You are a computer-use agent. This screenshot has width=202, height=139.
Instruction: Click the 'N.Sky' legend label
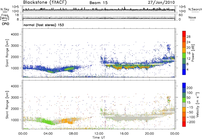click(5, 9)
